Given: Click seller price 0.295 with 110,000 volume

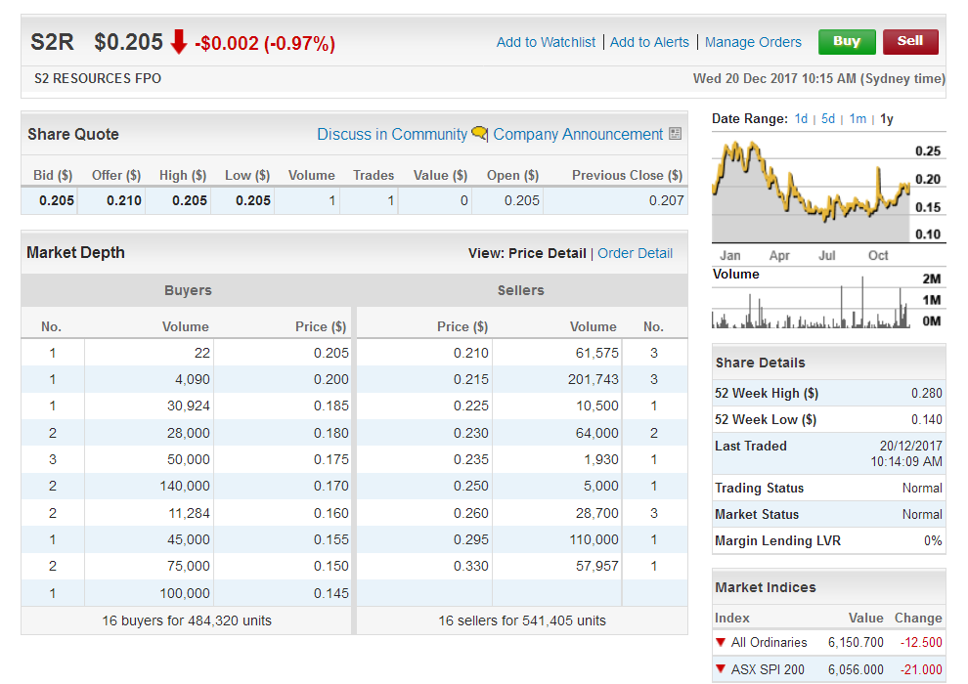Looking at the screenshot, I should click(x=471, y=539).
